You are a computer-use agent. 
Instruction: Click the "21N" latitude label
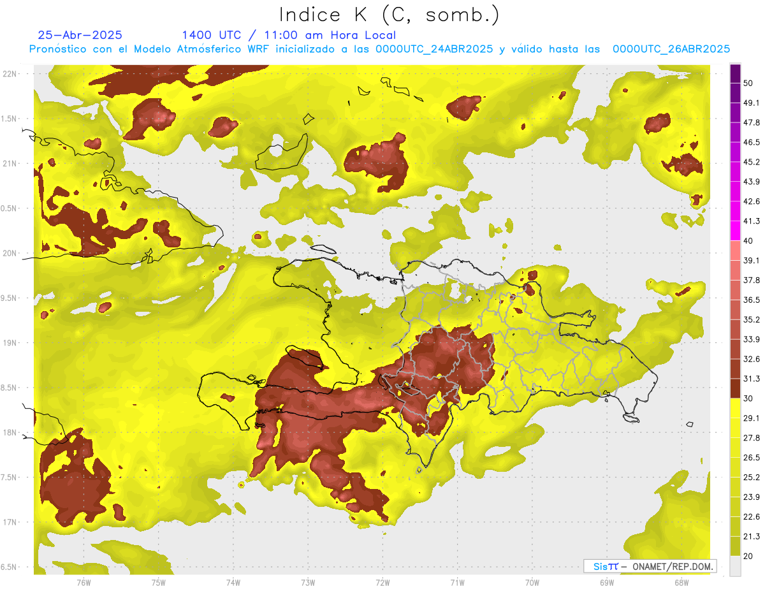click(10, 163)
